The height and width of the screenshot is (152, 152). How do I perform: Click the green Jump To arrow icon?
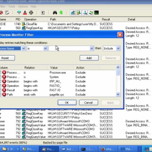tap(61, 13)
